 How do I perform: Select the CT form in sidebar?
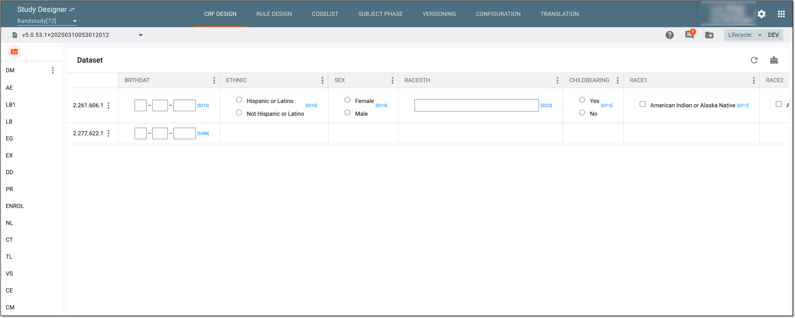click(9, 240)
